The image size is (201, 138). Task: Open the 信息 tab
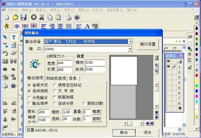[73, 78]
